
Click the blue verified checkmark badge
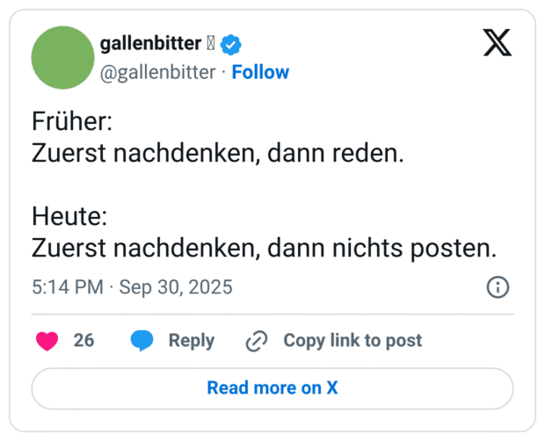[x=230, y=44]
